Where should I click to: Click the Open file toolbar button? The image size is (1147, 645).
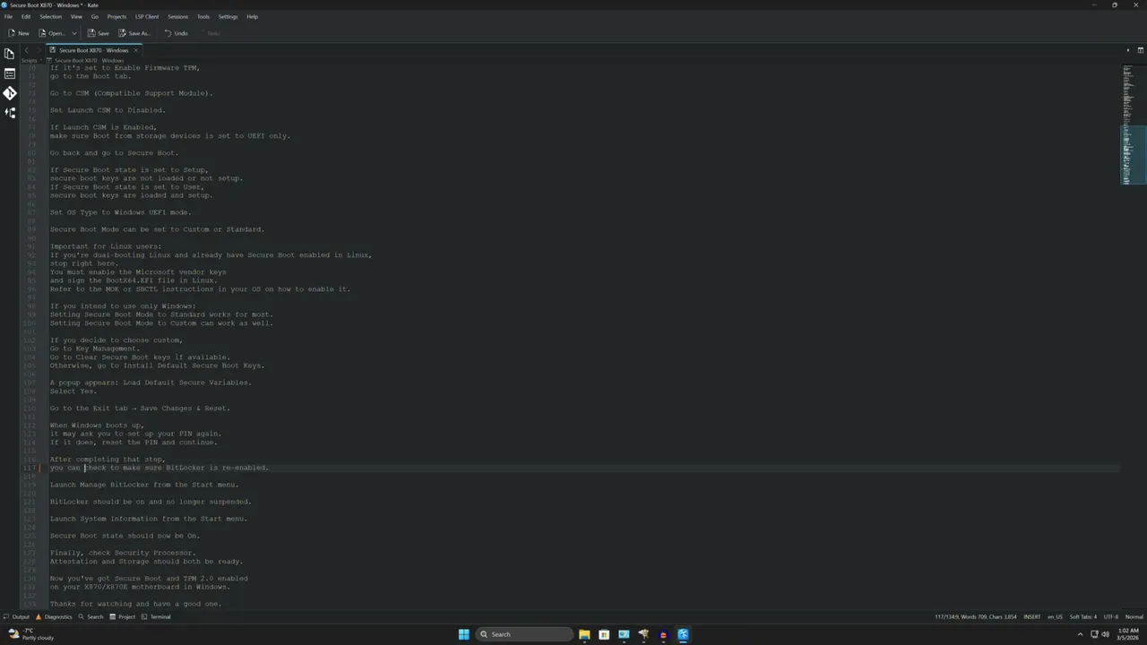51,33
